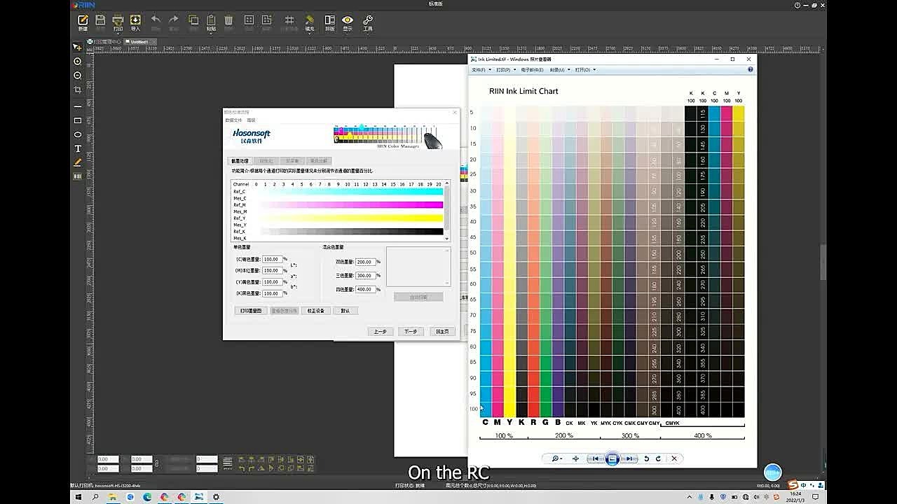Select the text tool
The width and height of the screenshot is (897, 504).
[78, 148]
